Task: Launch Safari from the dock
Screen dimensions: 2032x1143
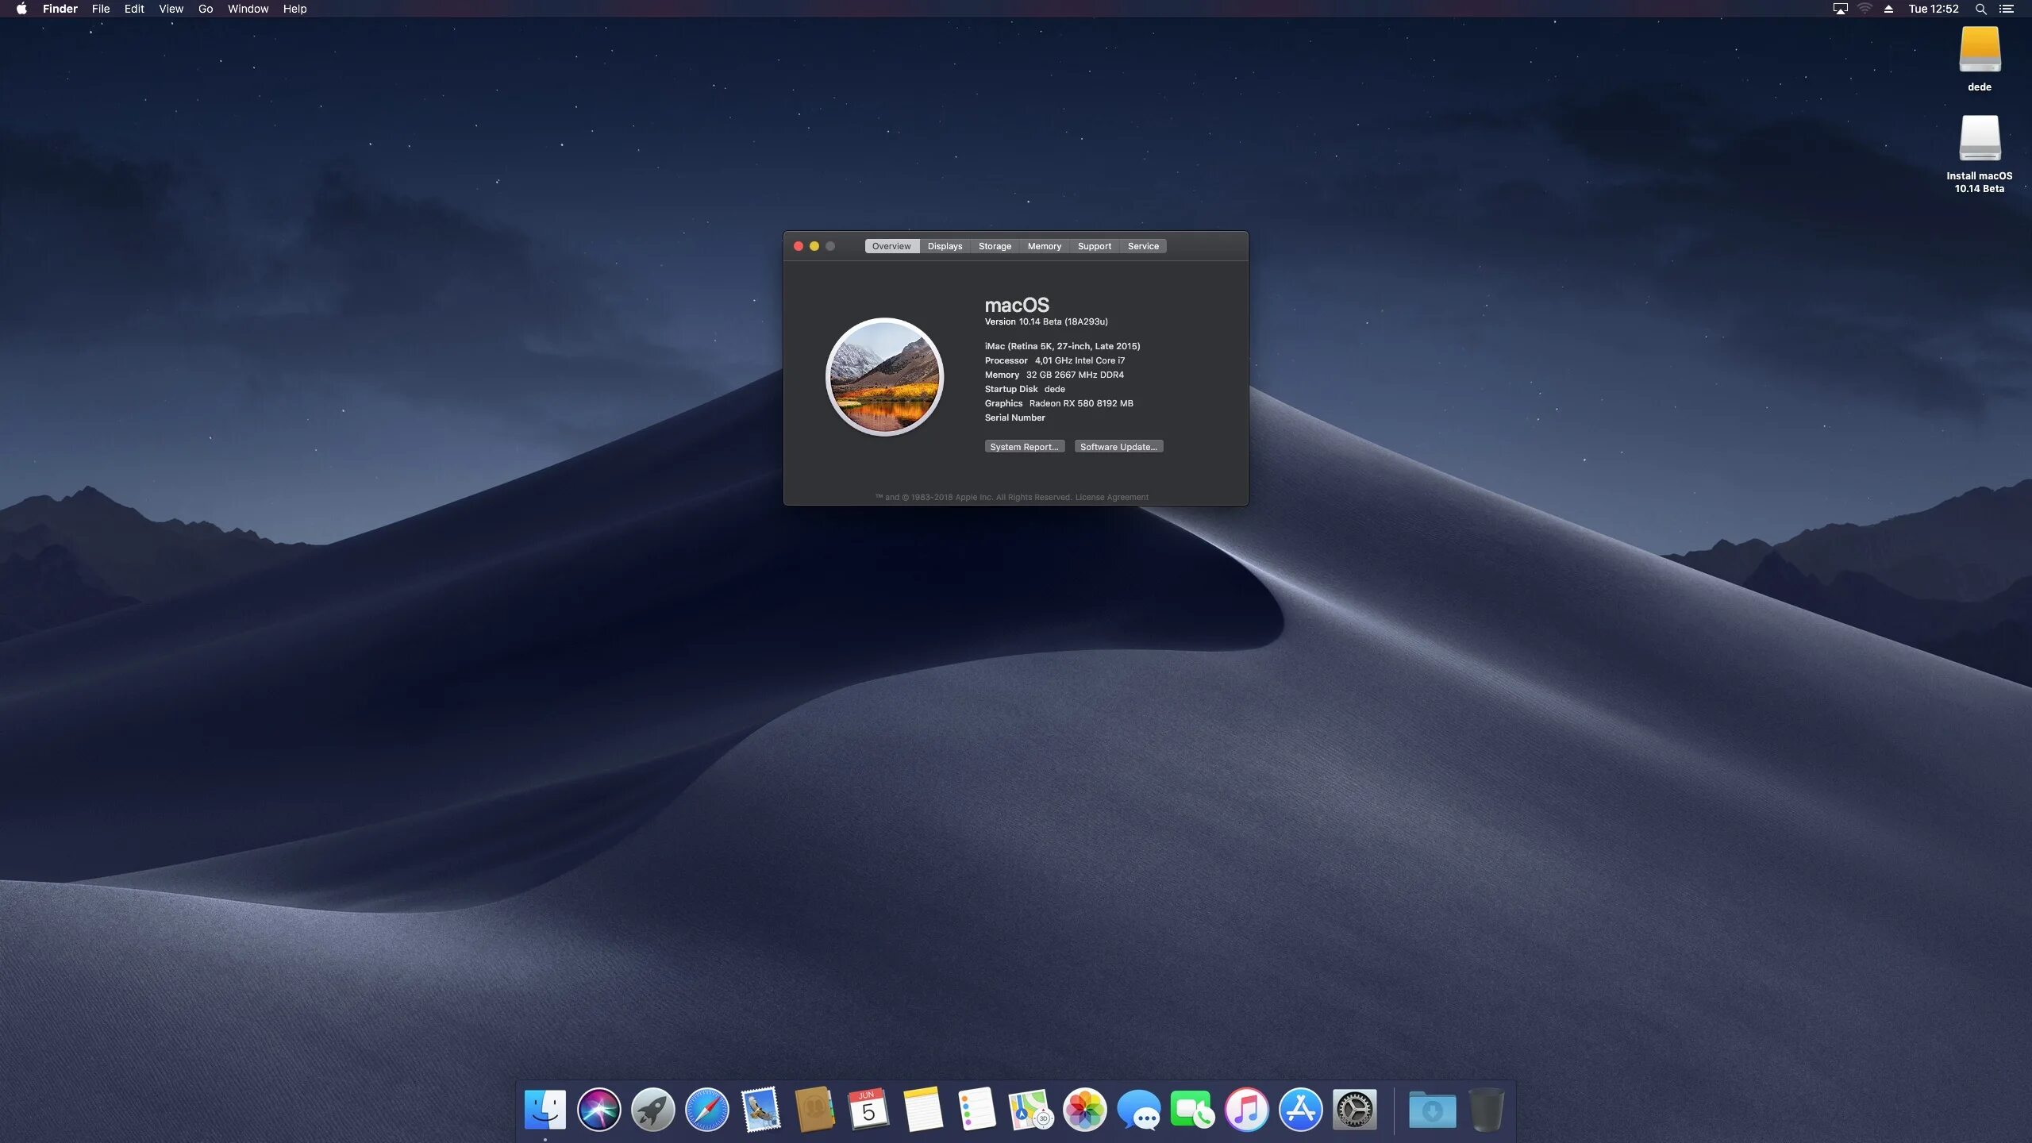Action: 706,1109
